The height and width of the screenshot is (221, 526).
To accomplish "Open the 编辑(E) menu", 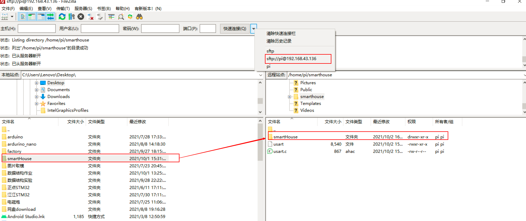I will click(26, 9).
